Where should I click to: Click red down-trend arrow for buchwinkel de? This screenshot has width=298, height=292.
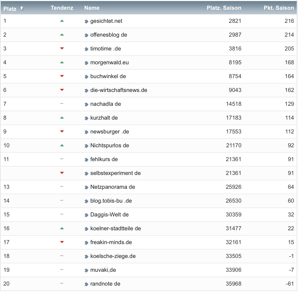(62, 76)
